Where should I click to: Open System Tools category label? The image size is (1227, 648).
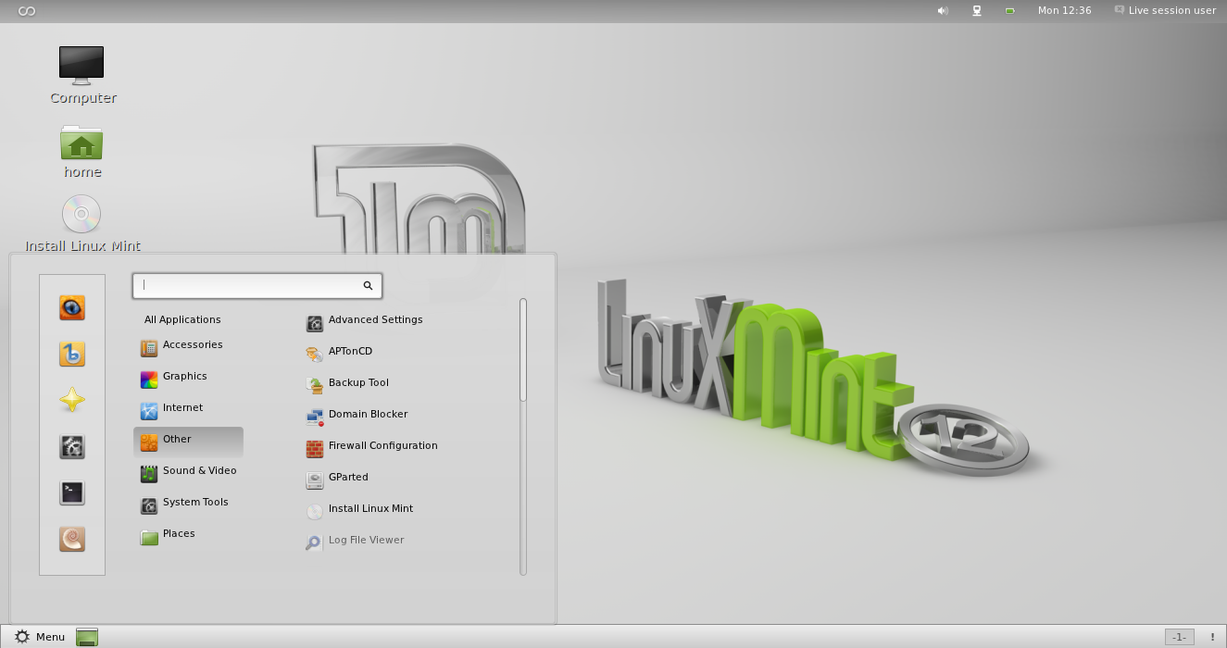click(x=195, y=502)
